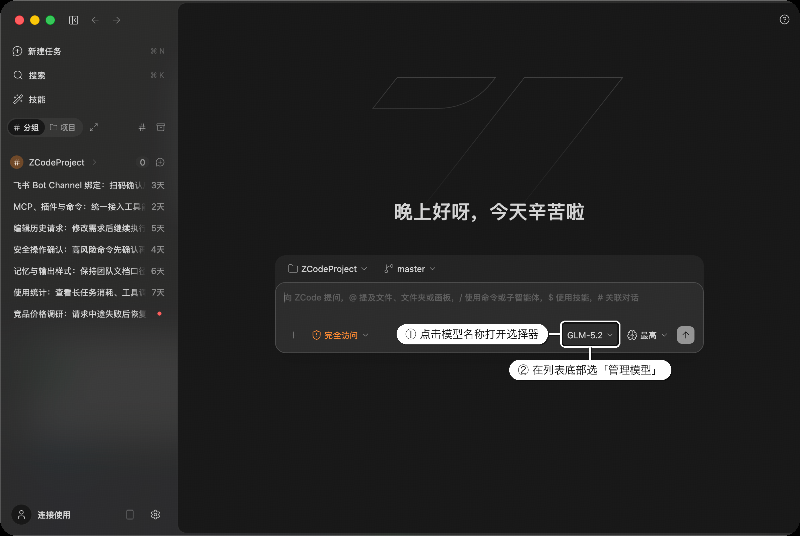Open the master branch dropdown
Screen dimensions: 800x536
(x=410, y=269)
